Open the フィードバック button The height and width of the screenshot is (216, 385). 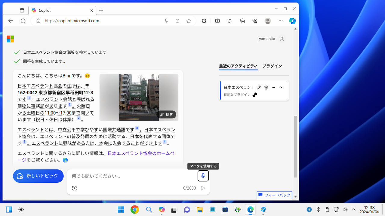click(274, 195)
